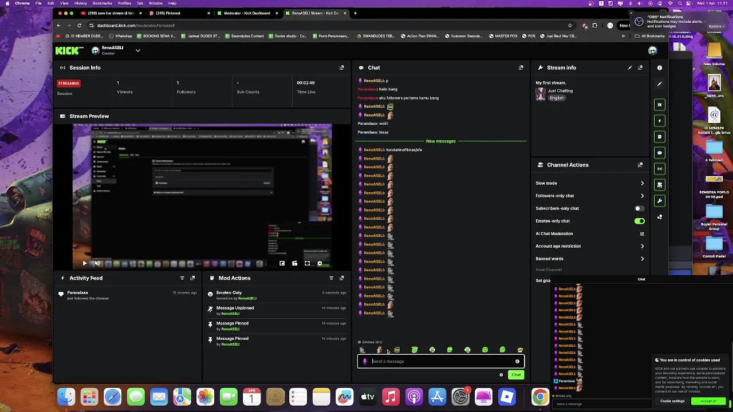
Task: Click the Send a message input field
Action: [x=440, y=361]
